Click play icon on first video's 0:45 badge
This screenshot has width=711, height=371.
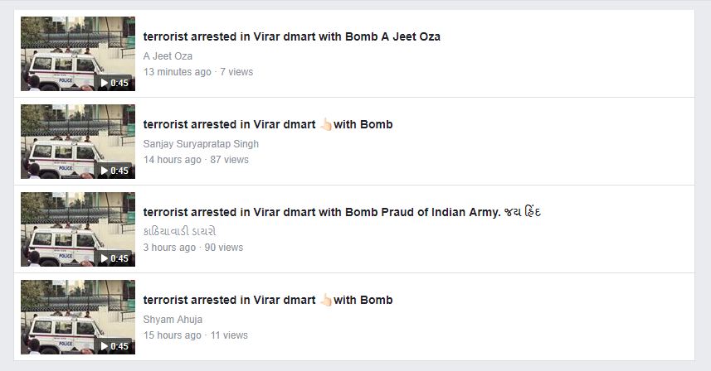(x=105, y=83)
